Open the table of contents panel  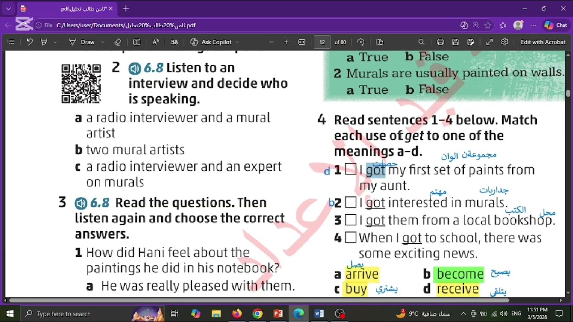(x=11, y=42)
